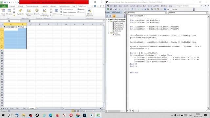Click View Code icon in Project panel
210x118 pixels.
pyautogui.click(x=107, y=16)
